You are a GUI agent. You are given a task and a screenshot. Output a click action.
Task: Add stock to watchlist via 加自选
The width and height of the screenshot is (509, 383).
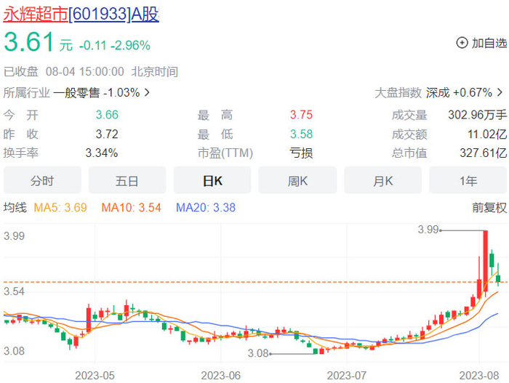pyautogui.click(x=481, y=43)
